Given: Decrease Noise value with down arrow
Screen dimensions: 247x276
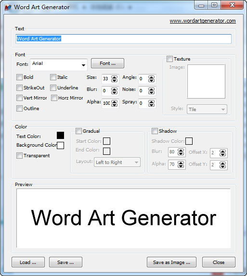Looking at the screenshot, I should (x=151, y=93).
